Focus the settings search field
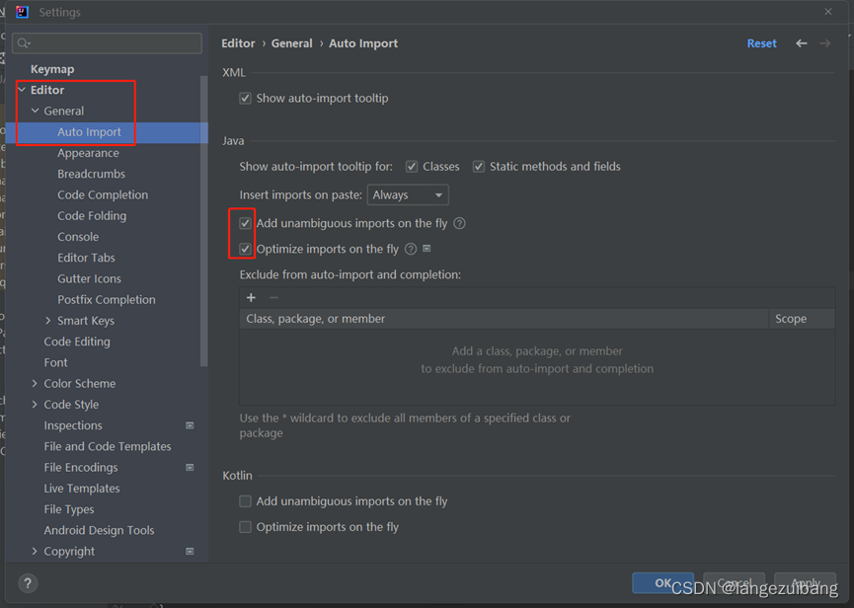The width and height of the screenshot is (854, 608). pyautogui.click(x=108, y=43)
